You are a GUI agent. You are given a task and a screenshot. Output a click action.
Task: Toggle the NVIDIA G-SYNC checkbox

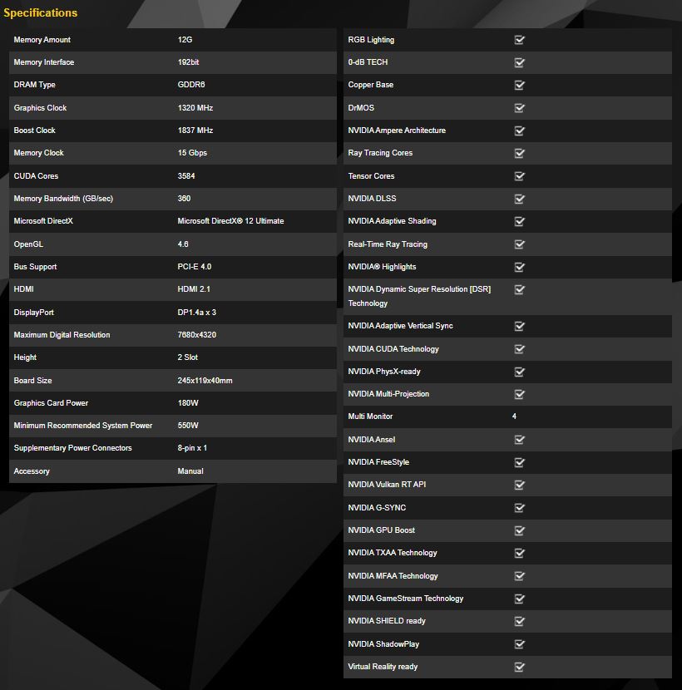tap(520, 508)
